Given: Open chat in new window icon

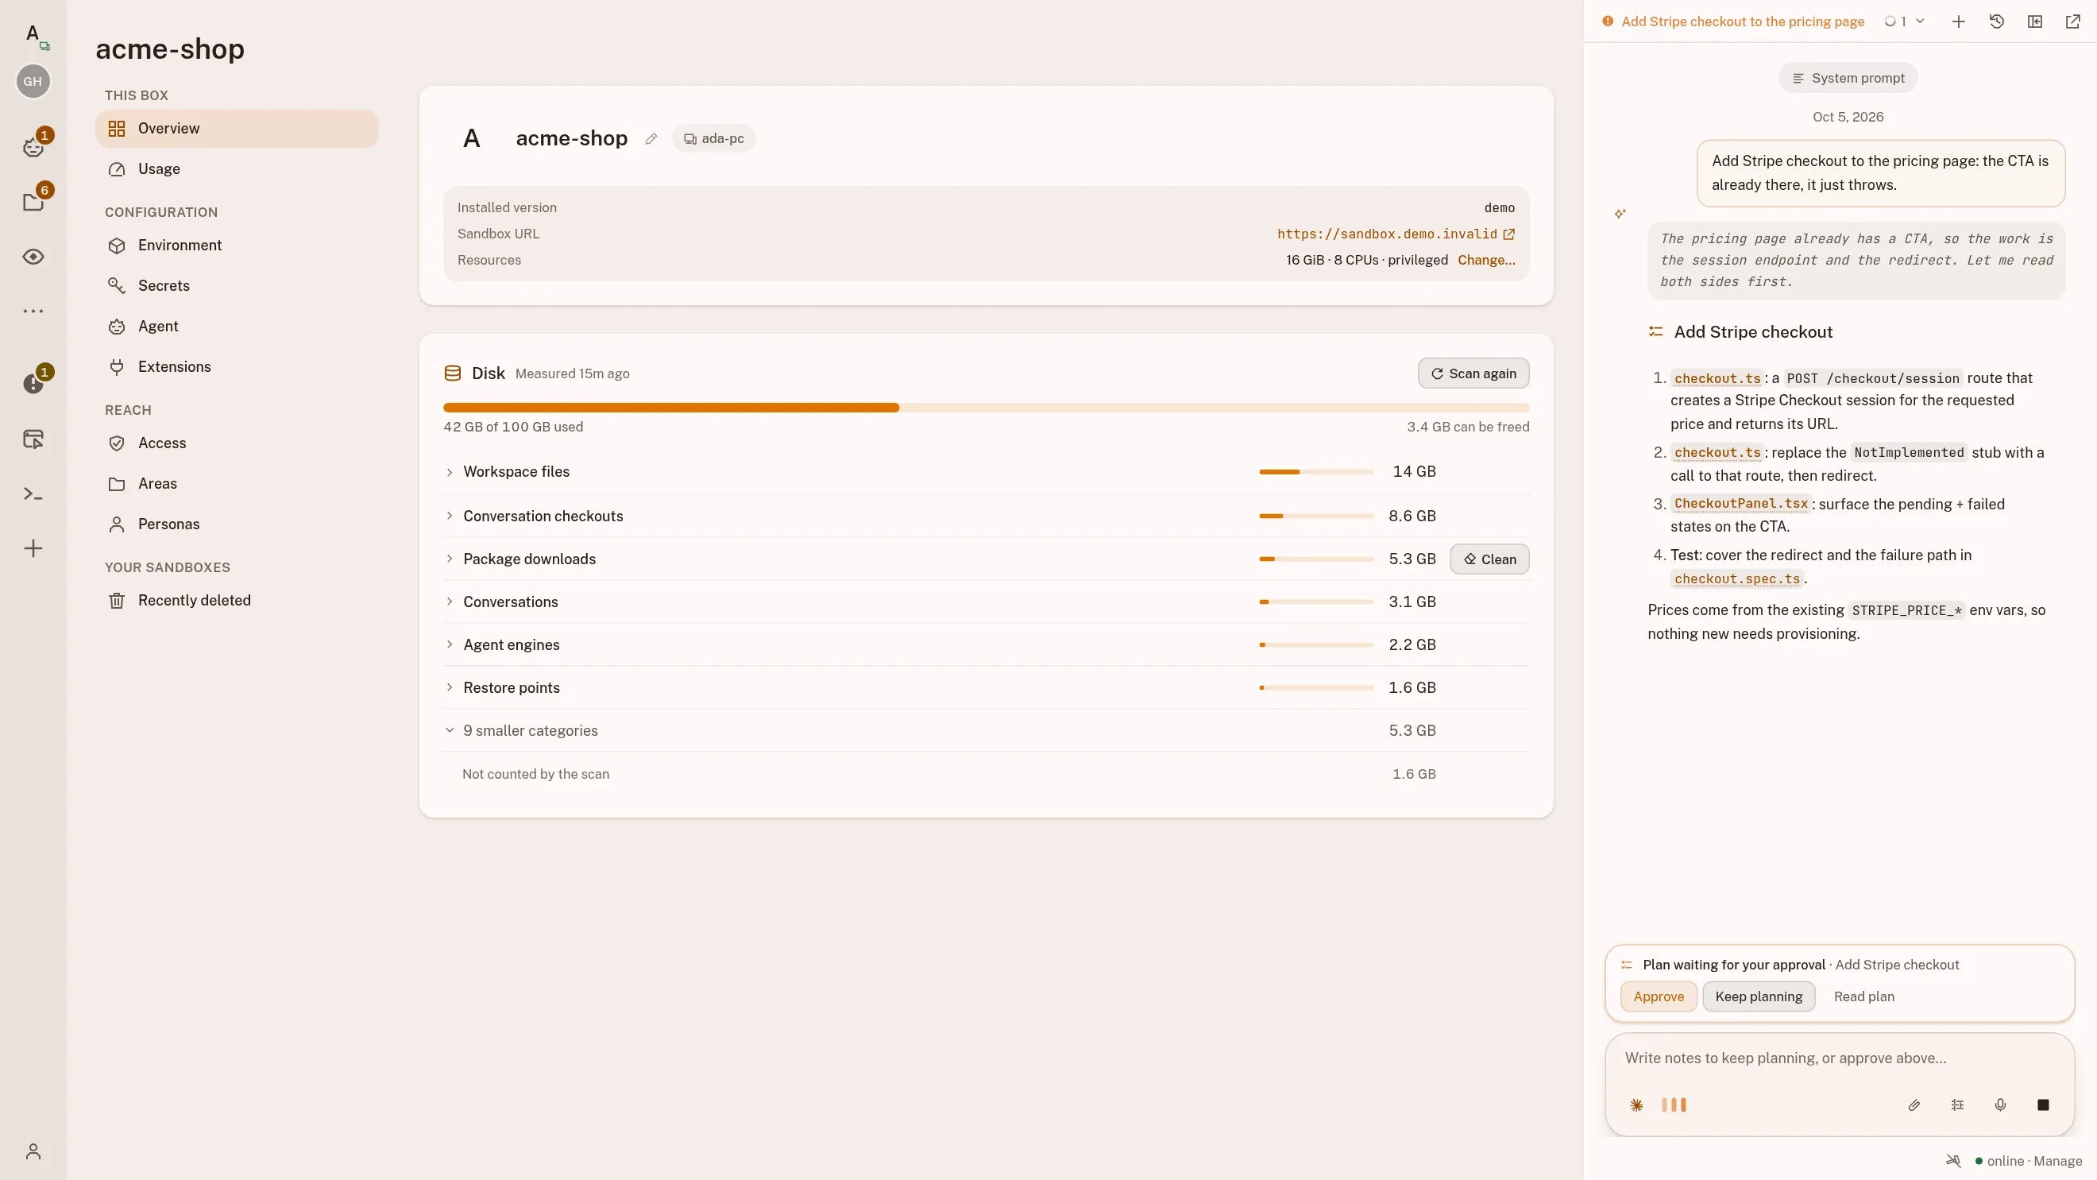Looking at the screenshot, I should (2073, 22).
